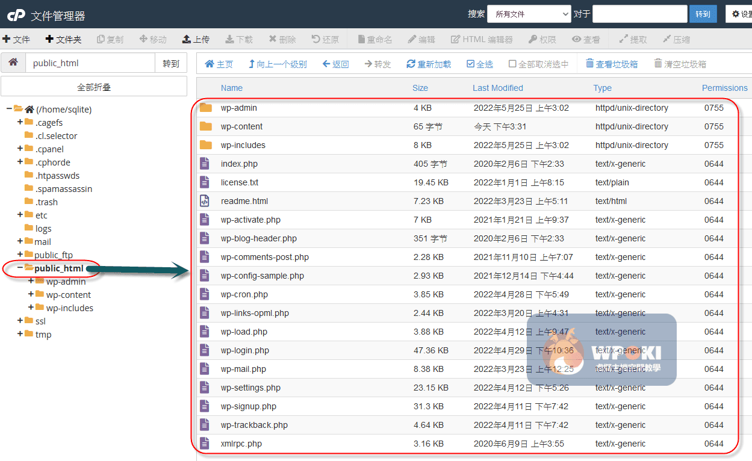Screen dimensions: 752x461
Task: Click the license.txt file icon
Action: [205, 182]
